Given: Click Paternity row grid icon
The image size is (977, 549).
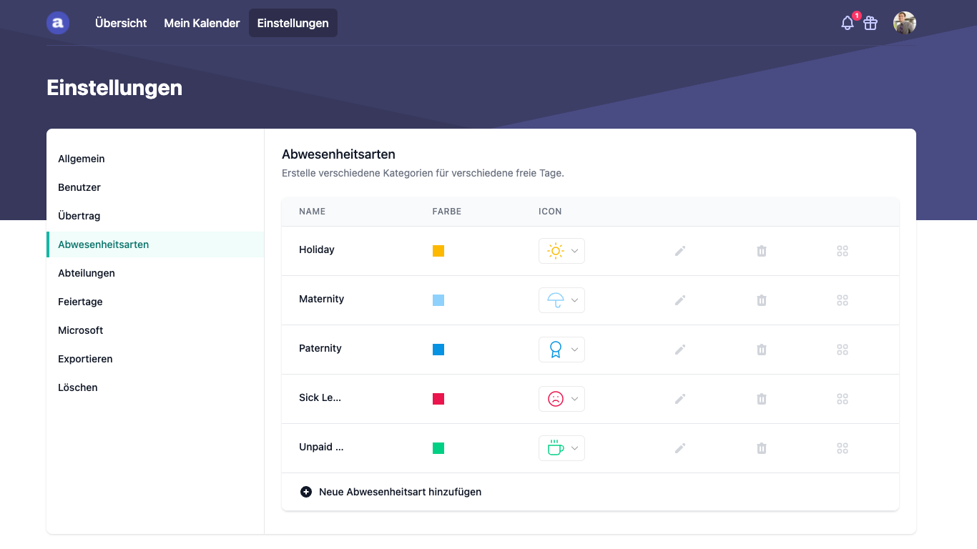Looking at the screenshot, I should click(843, 350).
